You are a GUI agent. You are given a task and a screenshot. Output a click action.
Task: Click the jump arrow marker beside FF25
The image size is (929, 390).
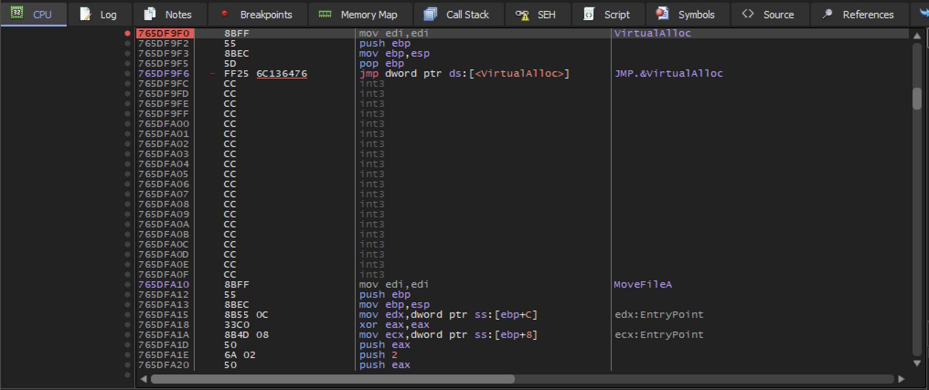click(212, 74)
